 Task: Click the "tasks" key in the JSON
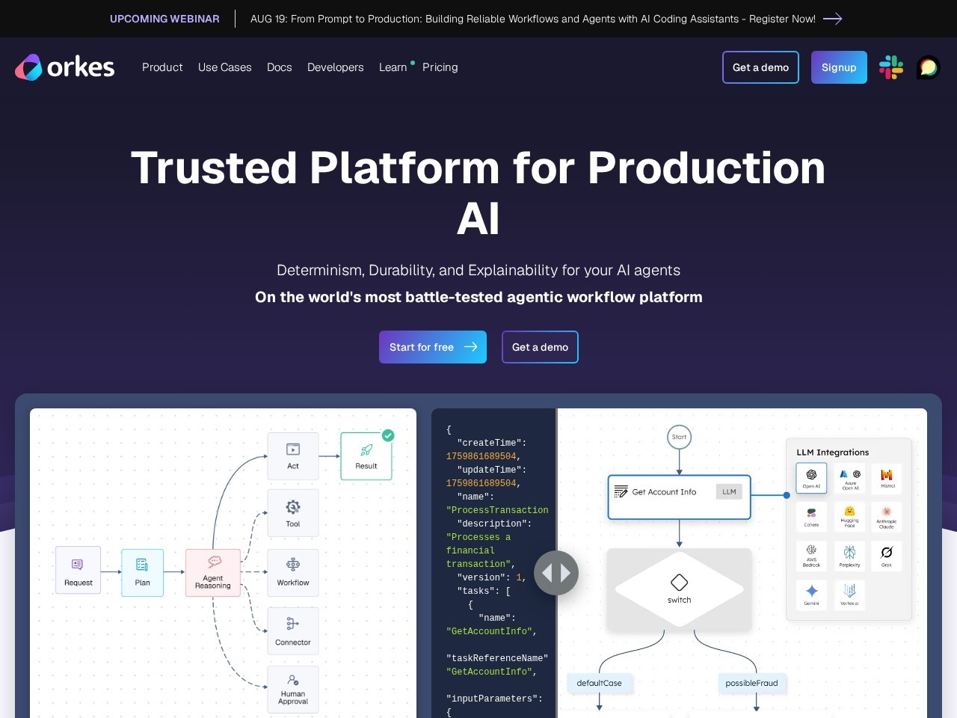(x=484, y=591)
